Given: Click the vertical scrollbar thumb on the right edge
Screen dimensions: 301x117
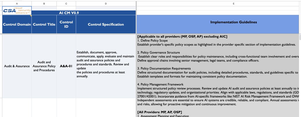Looking at the screenshot, I should pyautogui.click(x=300, y=37).
